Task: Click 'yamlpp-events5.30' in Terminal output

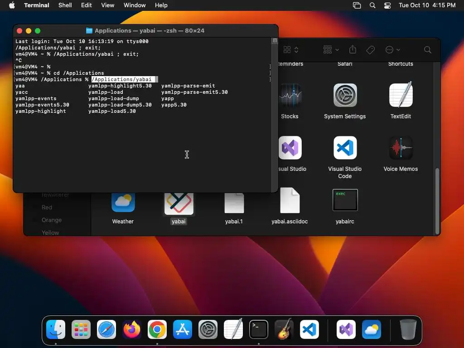Action: (42, 105)
